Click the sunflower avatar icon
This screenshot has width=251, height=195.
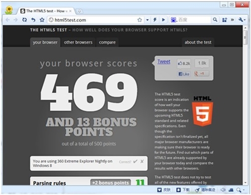(9, 10)
